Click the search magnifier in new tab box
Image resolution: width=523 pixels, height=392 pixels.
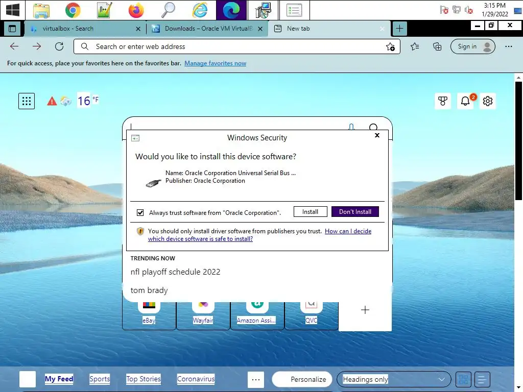pyautogui.click(x=373, y=127)
